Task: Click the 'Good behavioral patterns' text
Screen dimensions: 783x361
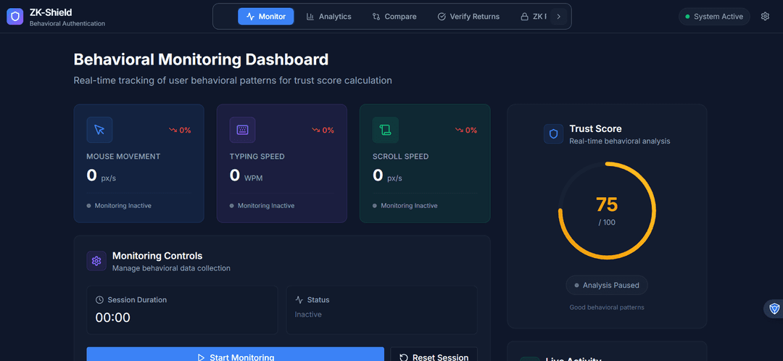Action: pyautogui.click(x=607, y=307)
